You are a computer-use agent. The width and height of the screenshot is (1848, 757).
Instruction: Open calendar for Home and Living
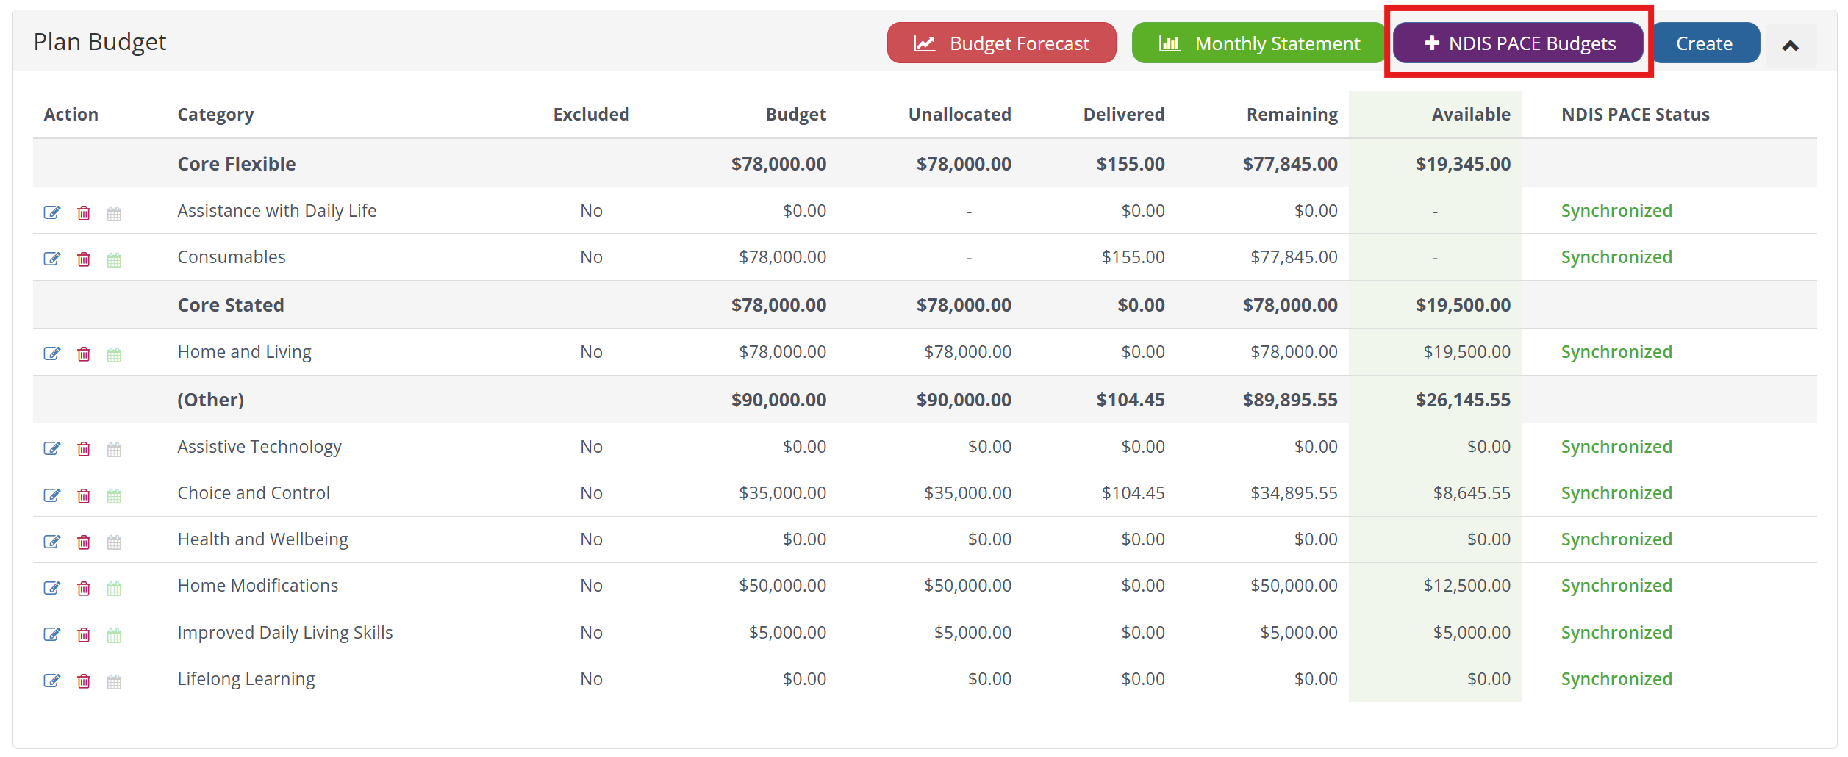pos(114,355)
